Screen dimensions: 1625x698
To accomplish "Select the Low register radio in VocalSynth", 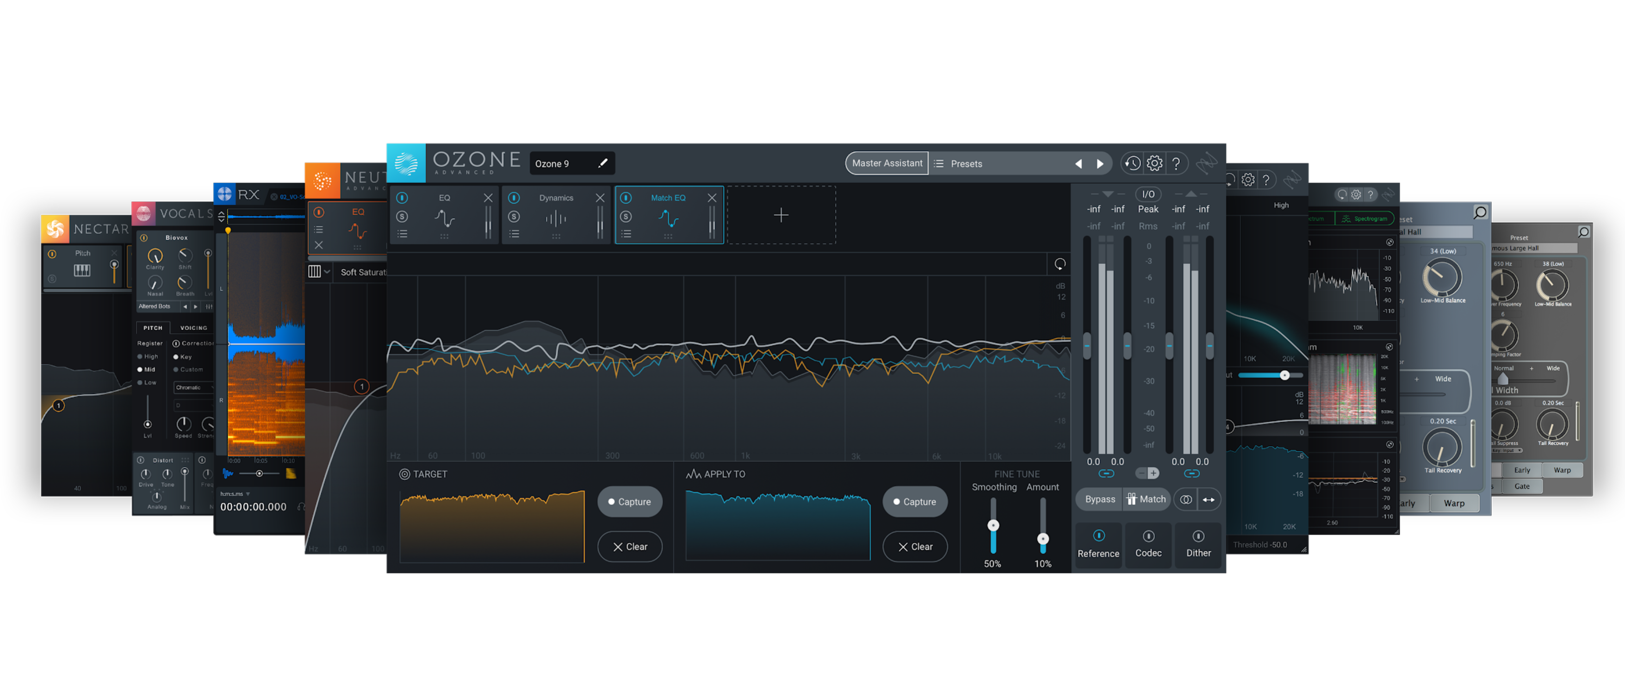I will pyautogui.click(x=140, y=382).
